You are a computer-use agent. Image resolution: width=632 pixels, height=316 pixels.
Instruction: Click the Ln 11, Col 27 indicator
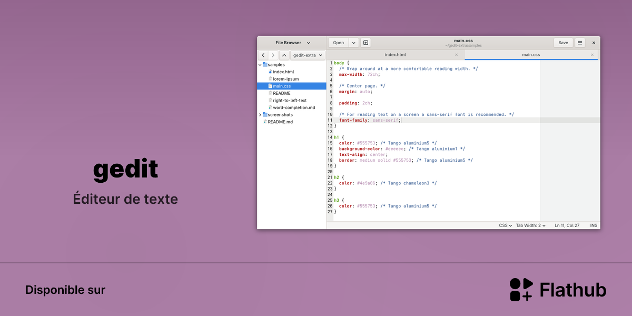[567, 225]
